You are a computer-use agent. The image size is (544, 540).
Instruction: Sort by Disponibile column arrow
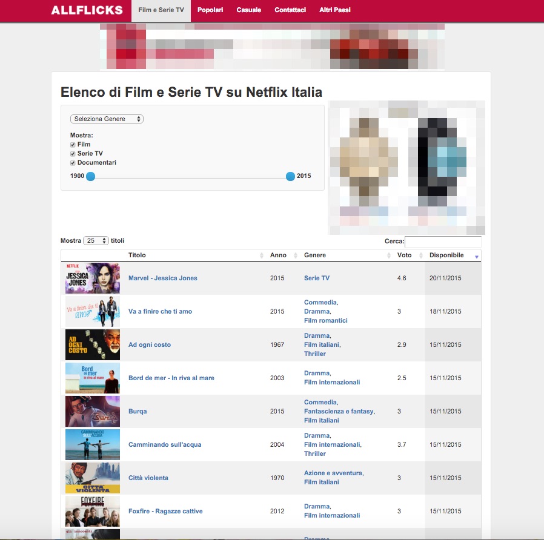click(477, 257)
